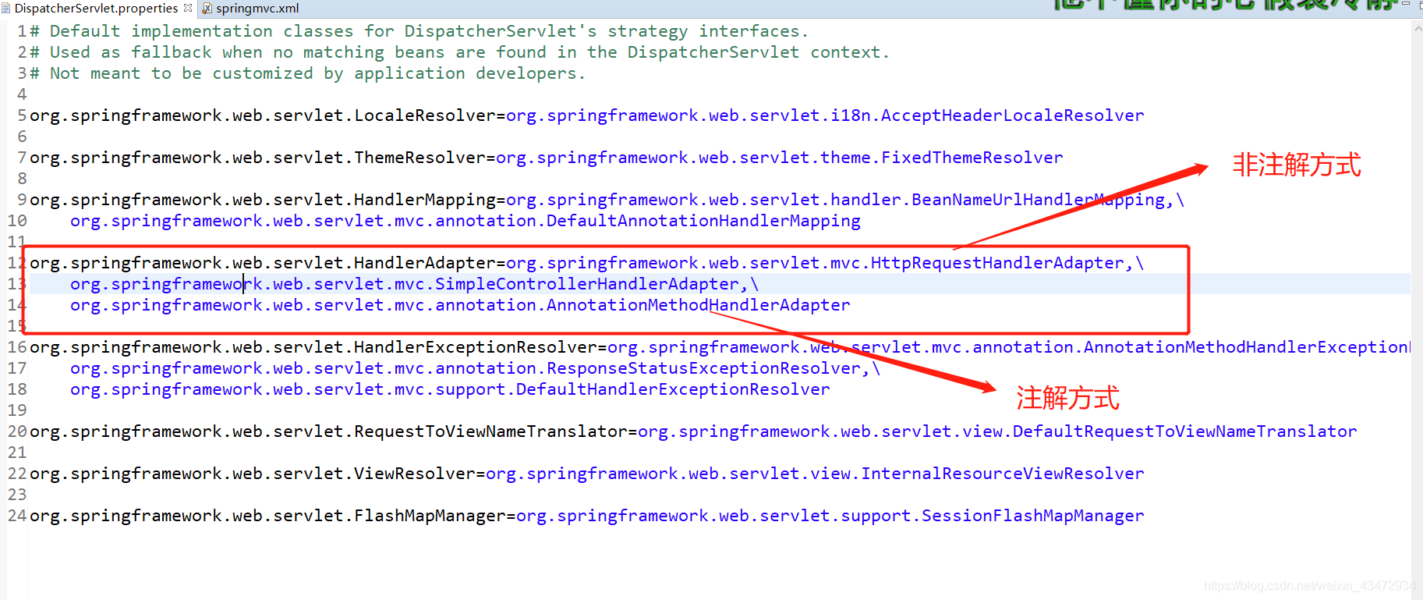Close the DispatcherServlet.properties tab

[188, 8]
